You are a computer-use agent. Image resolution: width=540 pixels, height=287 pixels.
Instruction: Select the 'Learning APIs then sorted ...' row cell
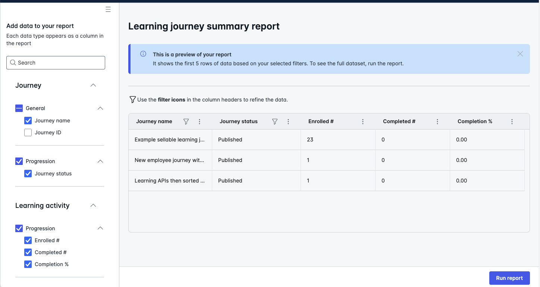170,181
